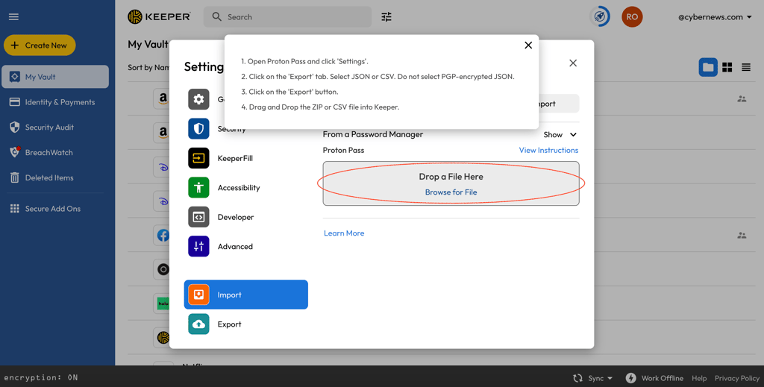The height and width of the screenshot is (387, 764).
Task: Open the @cybernews.com account dropdown
Action: 715,17
